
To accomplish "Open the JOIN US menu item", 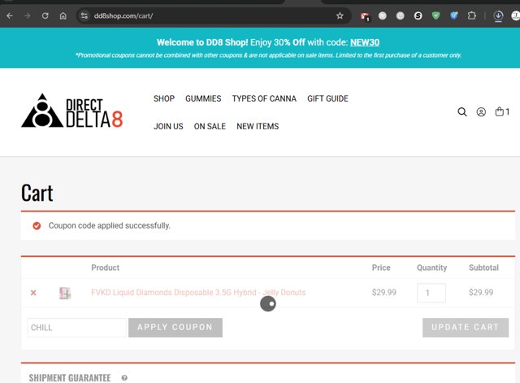I will click(168, 127).
